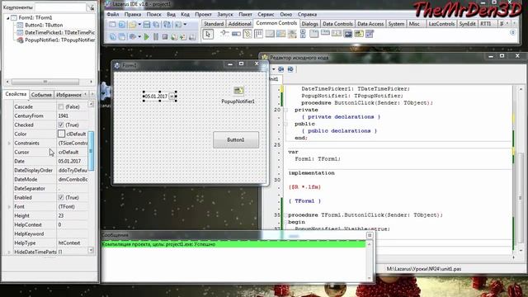Screen dimensions: 528x297
Task: Click the View Forms icon
Action: (122, 36)
